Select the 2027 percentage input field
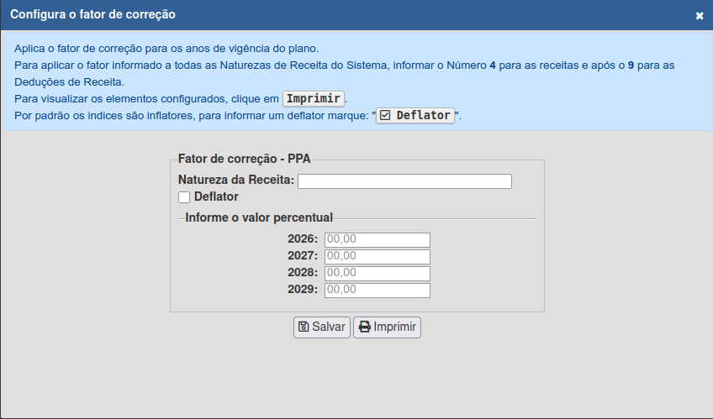 coord(377,257)
